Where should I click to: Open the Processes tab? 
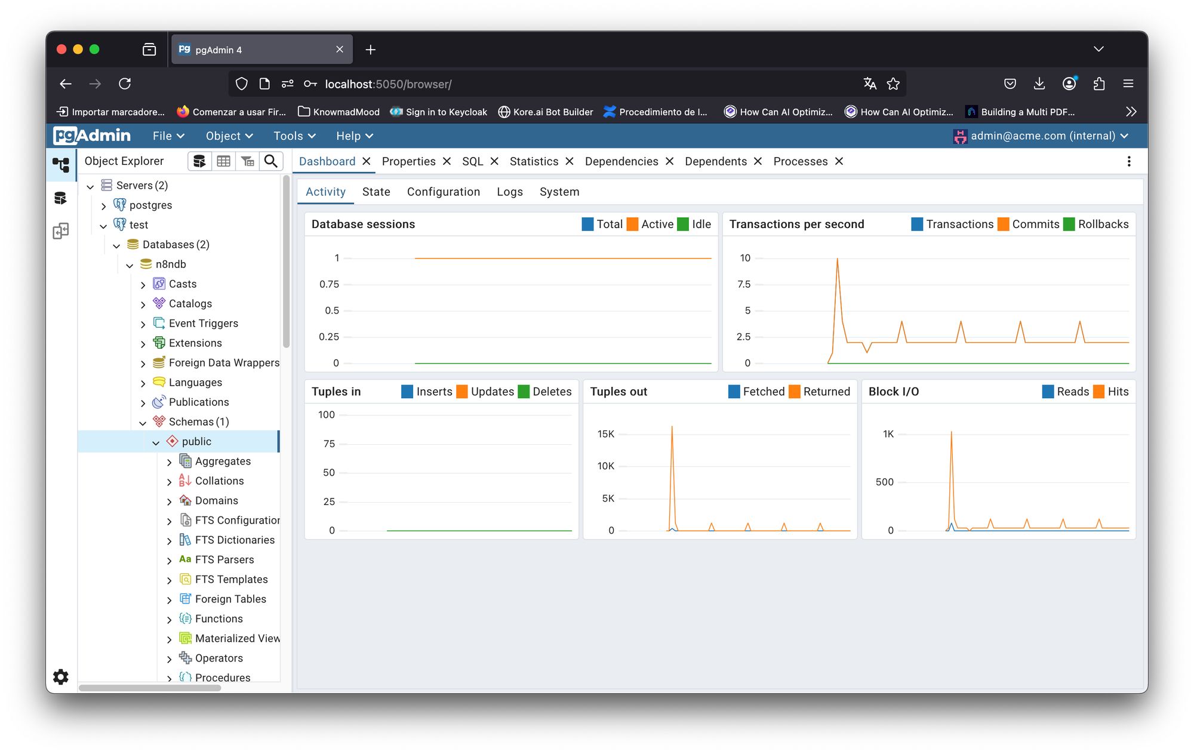point(800,161)
